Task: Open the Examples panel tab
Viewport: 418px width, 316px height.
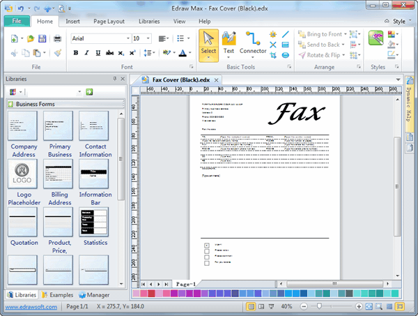Action: tap(58, 295)
